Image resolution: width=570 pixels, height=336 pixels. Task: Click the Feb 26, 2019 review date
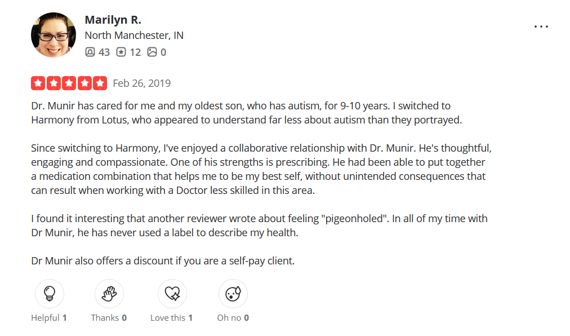[x=141, y=83]
